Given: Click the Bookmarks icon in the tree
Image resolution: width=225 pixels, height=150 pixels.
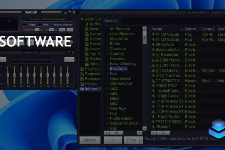Looking at the screenshot, I should 82,79.
